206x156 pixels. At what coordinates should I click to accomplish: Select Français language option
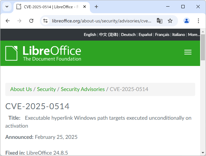(162, 35)
